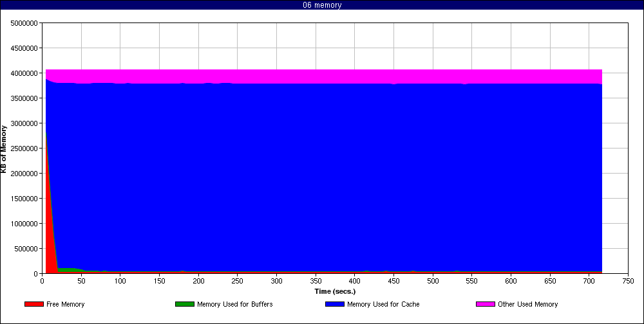Image resolution: width=644 pixels, height=324 pixels.
Task: Click the 600 x-axis tick label
Action: tap(511, 282)
